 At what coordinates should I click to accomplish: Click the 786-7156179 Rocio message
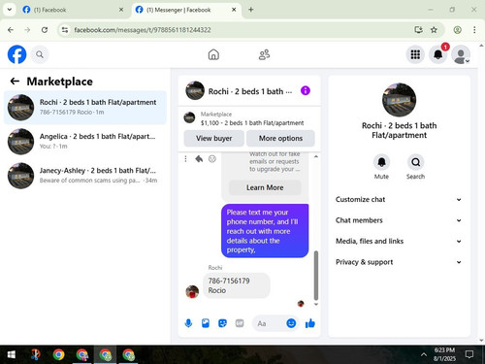(x=237, y=285)
